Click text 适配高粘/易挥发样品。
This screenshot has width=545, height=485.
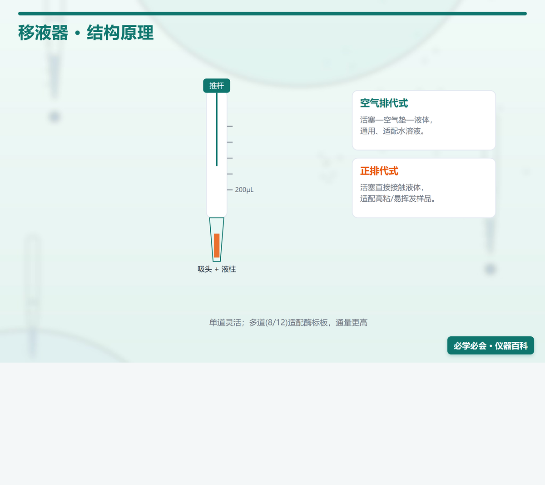point(398,199)
